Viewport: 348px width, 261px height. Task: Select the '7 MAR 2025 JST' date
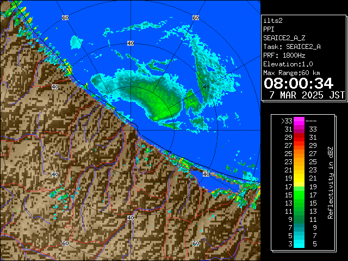coord(307,95)
